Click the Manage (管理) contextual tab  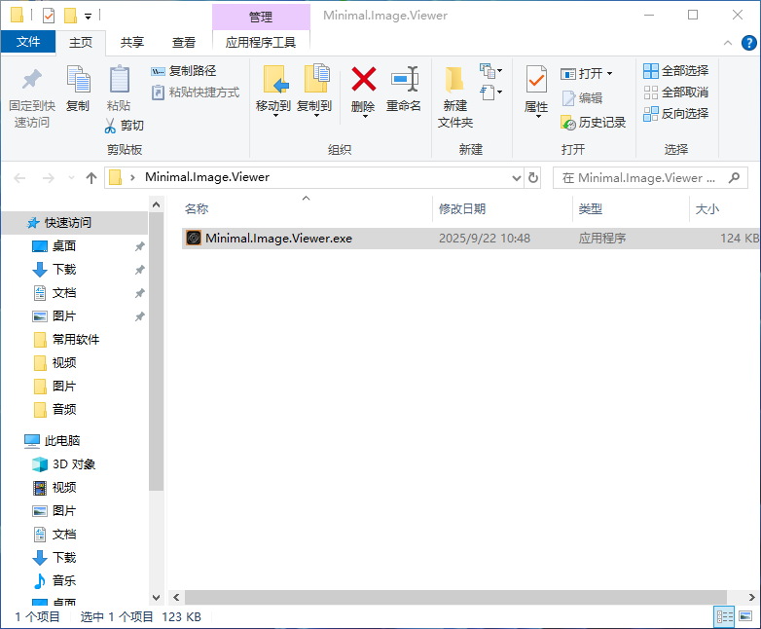(x=261, y=17)
